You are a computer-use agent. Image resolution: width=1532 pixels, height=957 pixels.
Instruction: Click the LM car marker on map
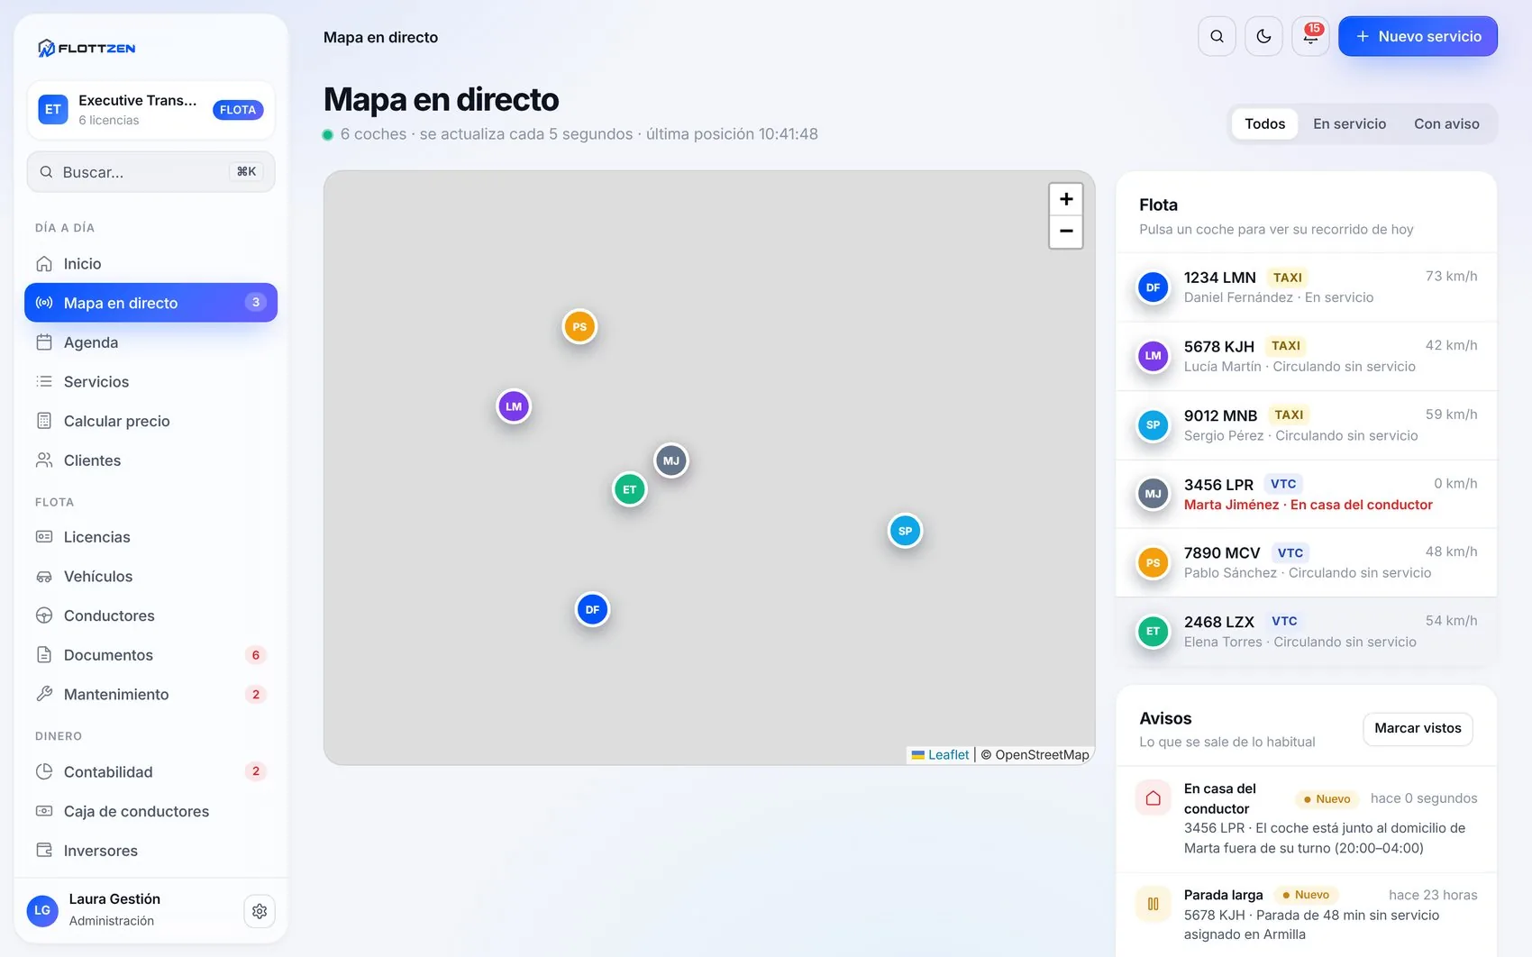pyautogui.click(x=514, y=406)
